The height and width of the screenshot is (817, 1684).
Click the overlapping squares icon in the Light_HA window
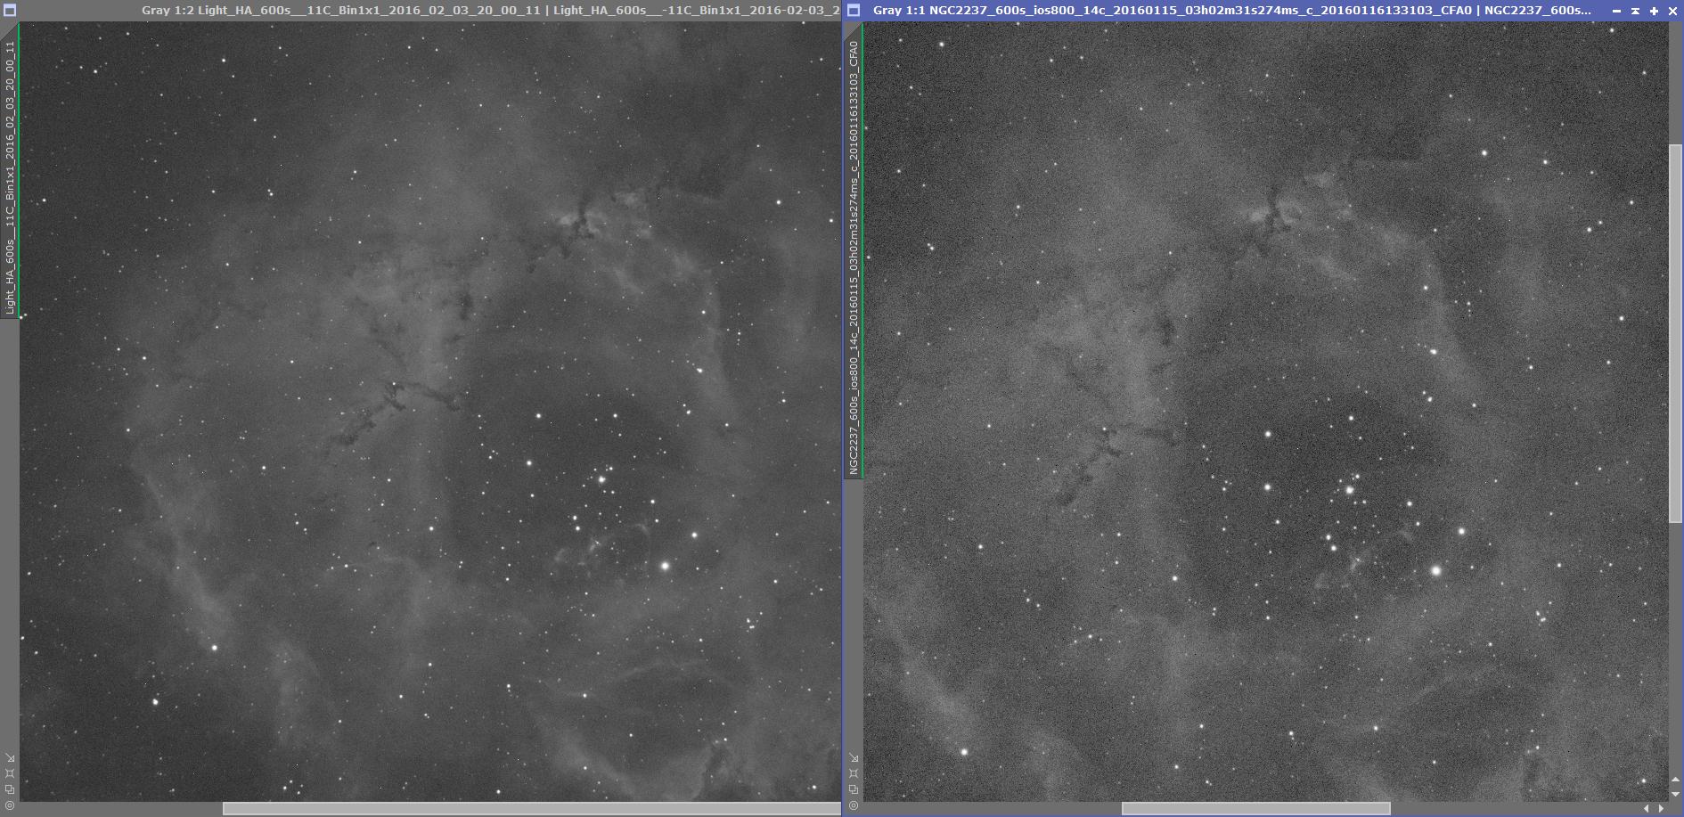pos(10,788)
